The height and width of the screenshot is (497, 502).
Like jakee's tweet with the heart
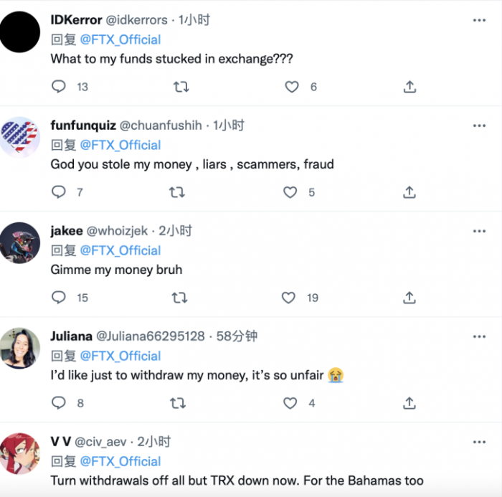click(x=288, y=298)
